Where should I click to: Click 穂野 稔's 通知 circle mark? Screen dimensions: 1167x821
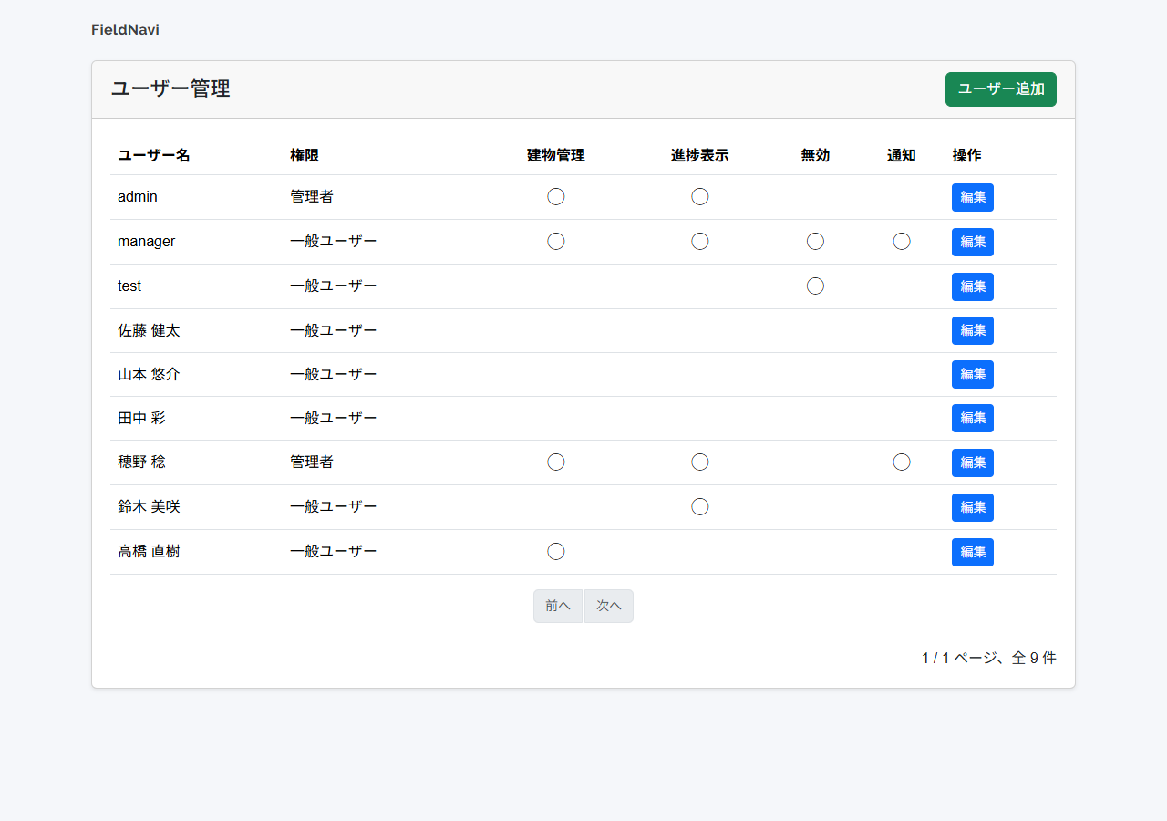[902, 462]
